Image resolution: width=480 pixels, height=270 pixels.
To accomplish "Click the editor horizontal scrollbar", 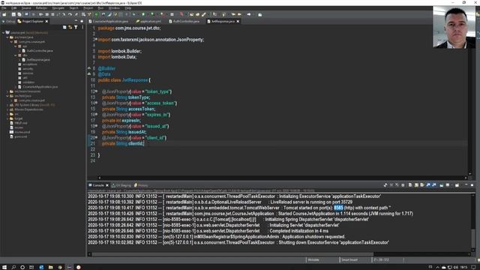I will pyautogui.click(x=283, y=178).
